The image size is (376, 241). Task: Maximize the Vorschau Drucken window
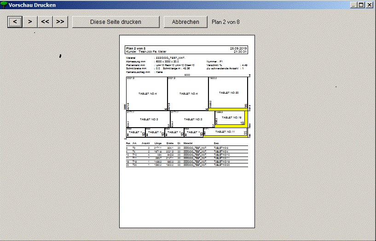[x=361, y=5]
